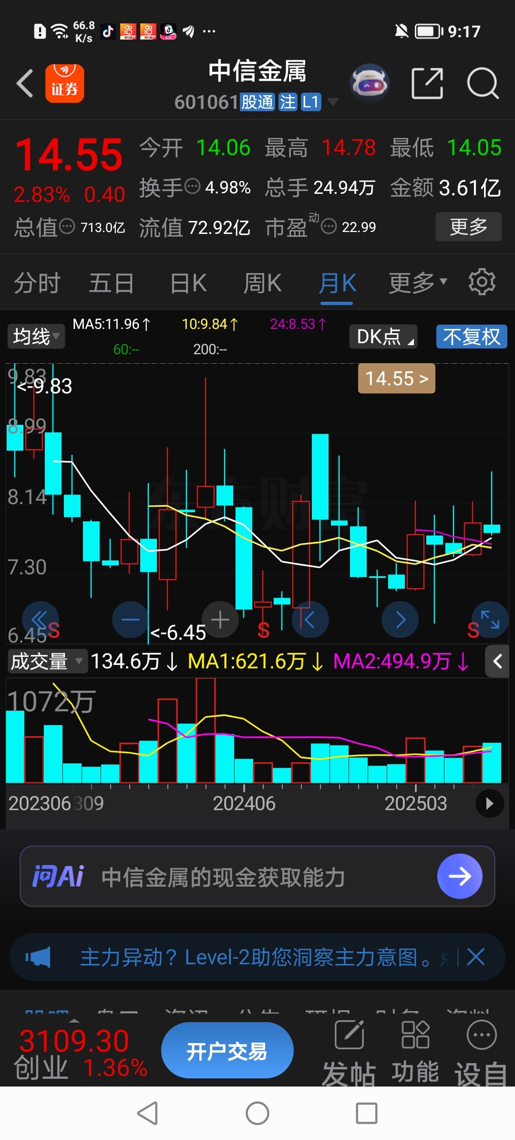Expand the stock code dropdown arrow

pyautogui.click(x=333, y=102)
